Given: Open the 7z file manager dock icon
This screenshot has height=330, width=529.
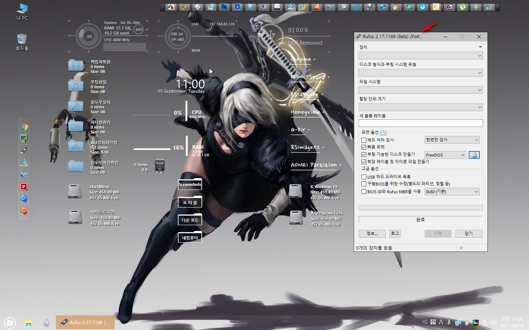Looking at the screenshot, I should (x=449, y=7).
